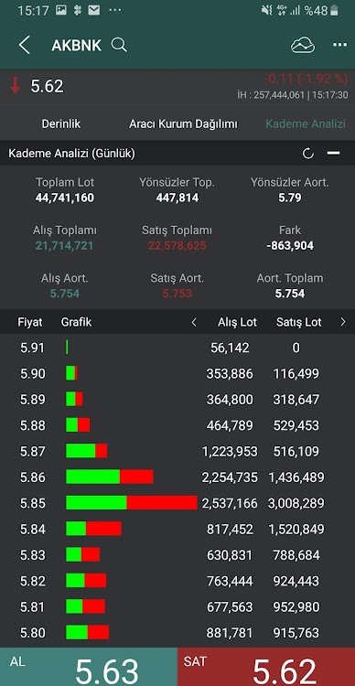This screenshot has height=686, width=355.
Task: Tap mute vibrate icon in status bar
Action: pyautogui.click(x=266, y=10)
